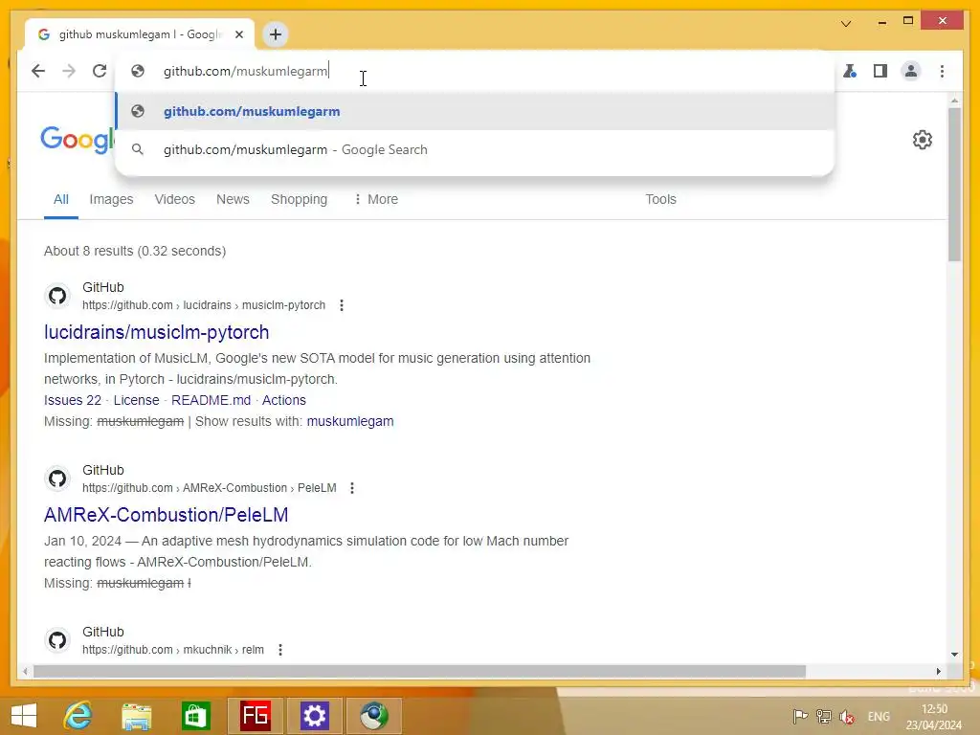Open File Explorer from the taskbar
Image resolution: width=980 pixels, height=735 pixels.
pos(137,716)
